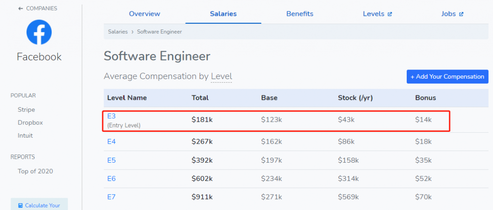The image size is (493, 210).
Task: Click the Software Engineer page heading
Action: 157,57
